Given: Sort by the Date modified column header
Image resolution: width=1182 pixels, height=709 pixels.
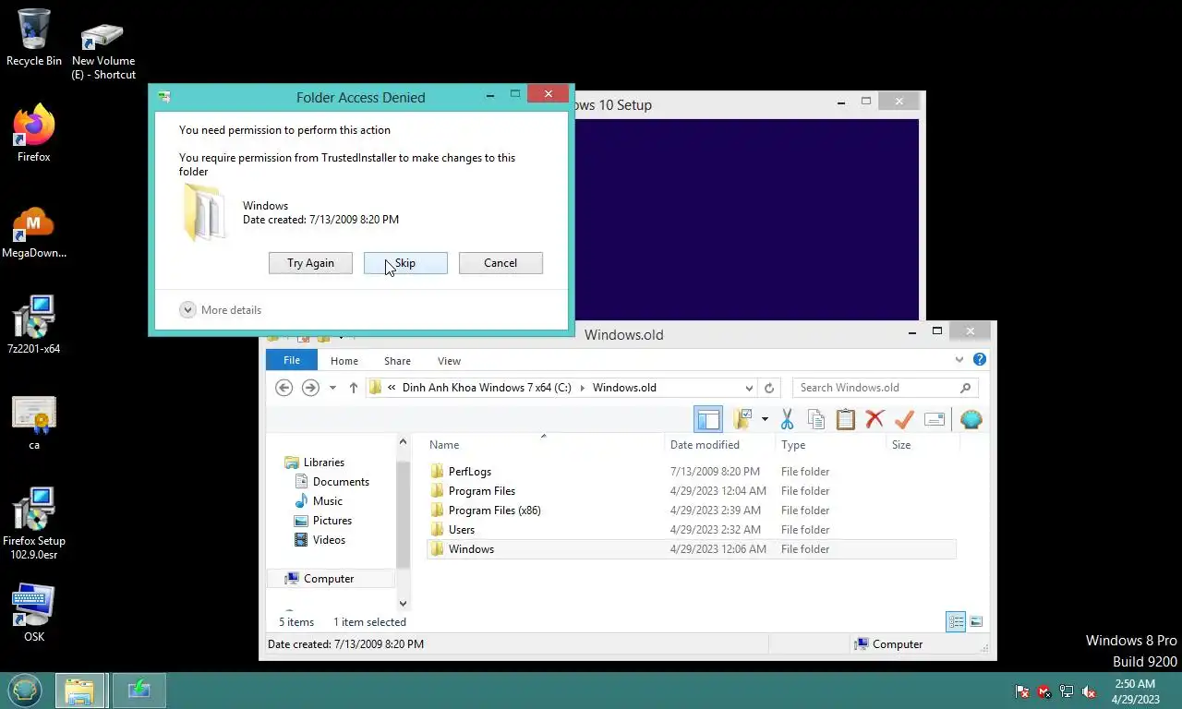Looking at the screenshot, I should 720,445.
